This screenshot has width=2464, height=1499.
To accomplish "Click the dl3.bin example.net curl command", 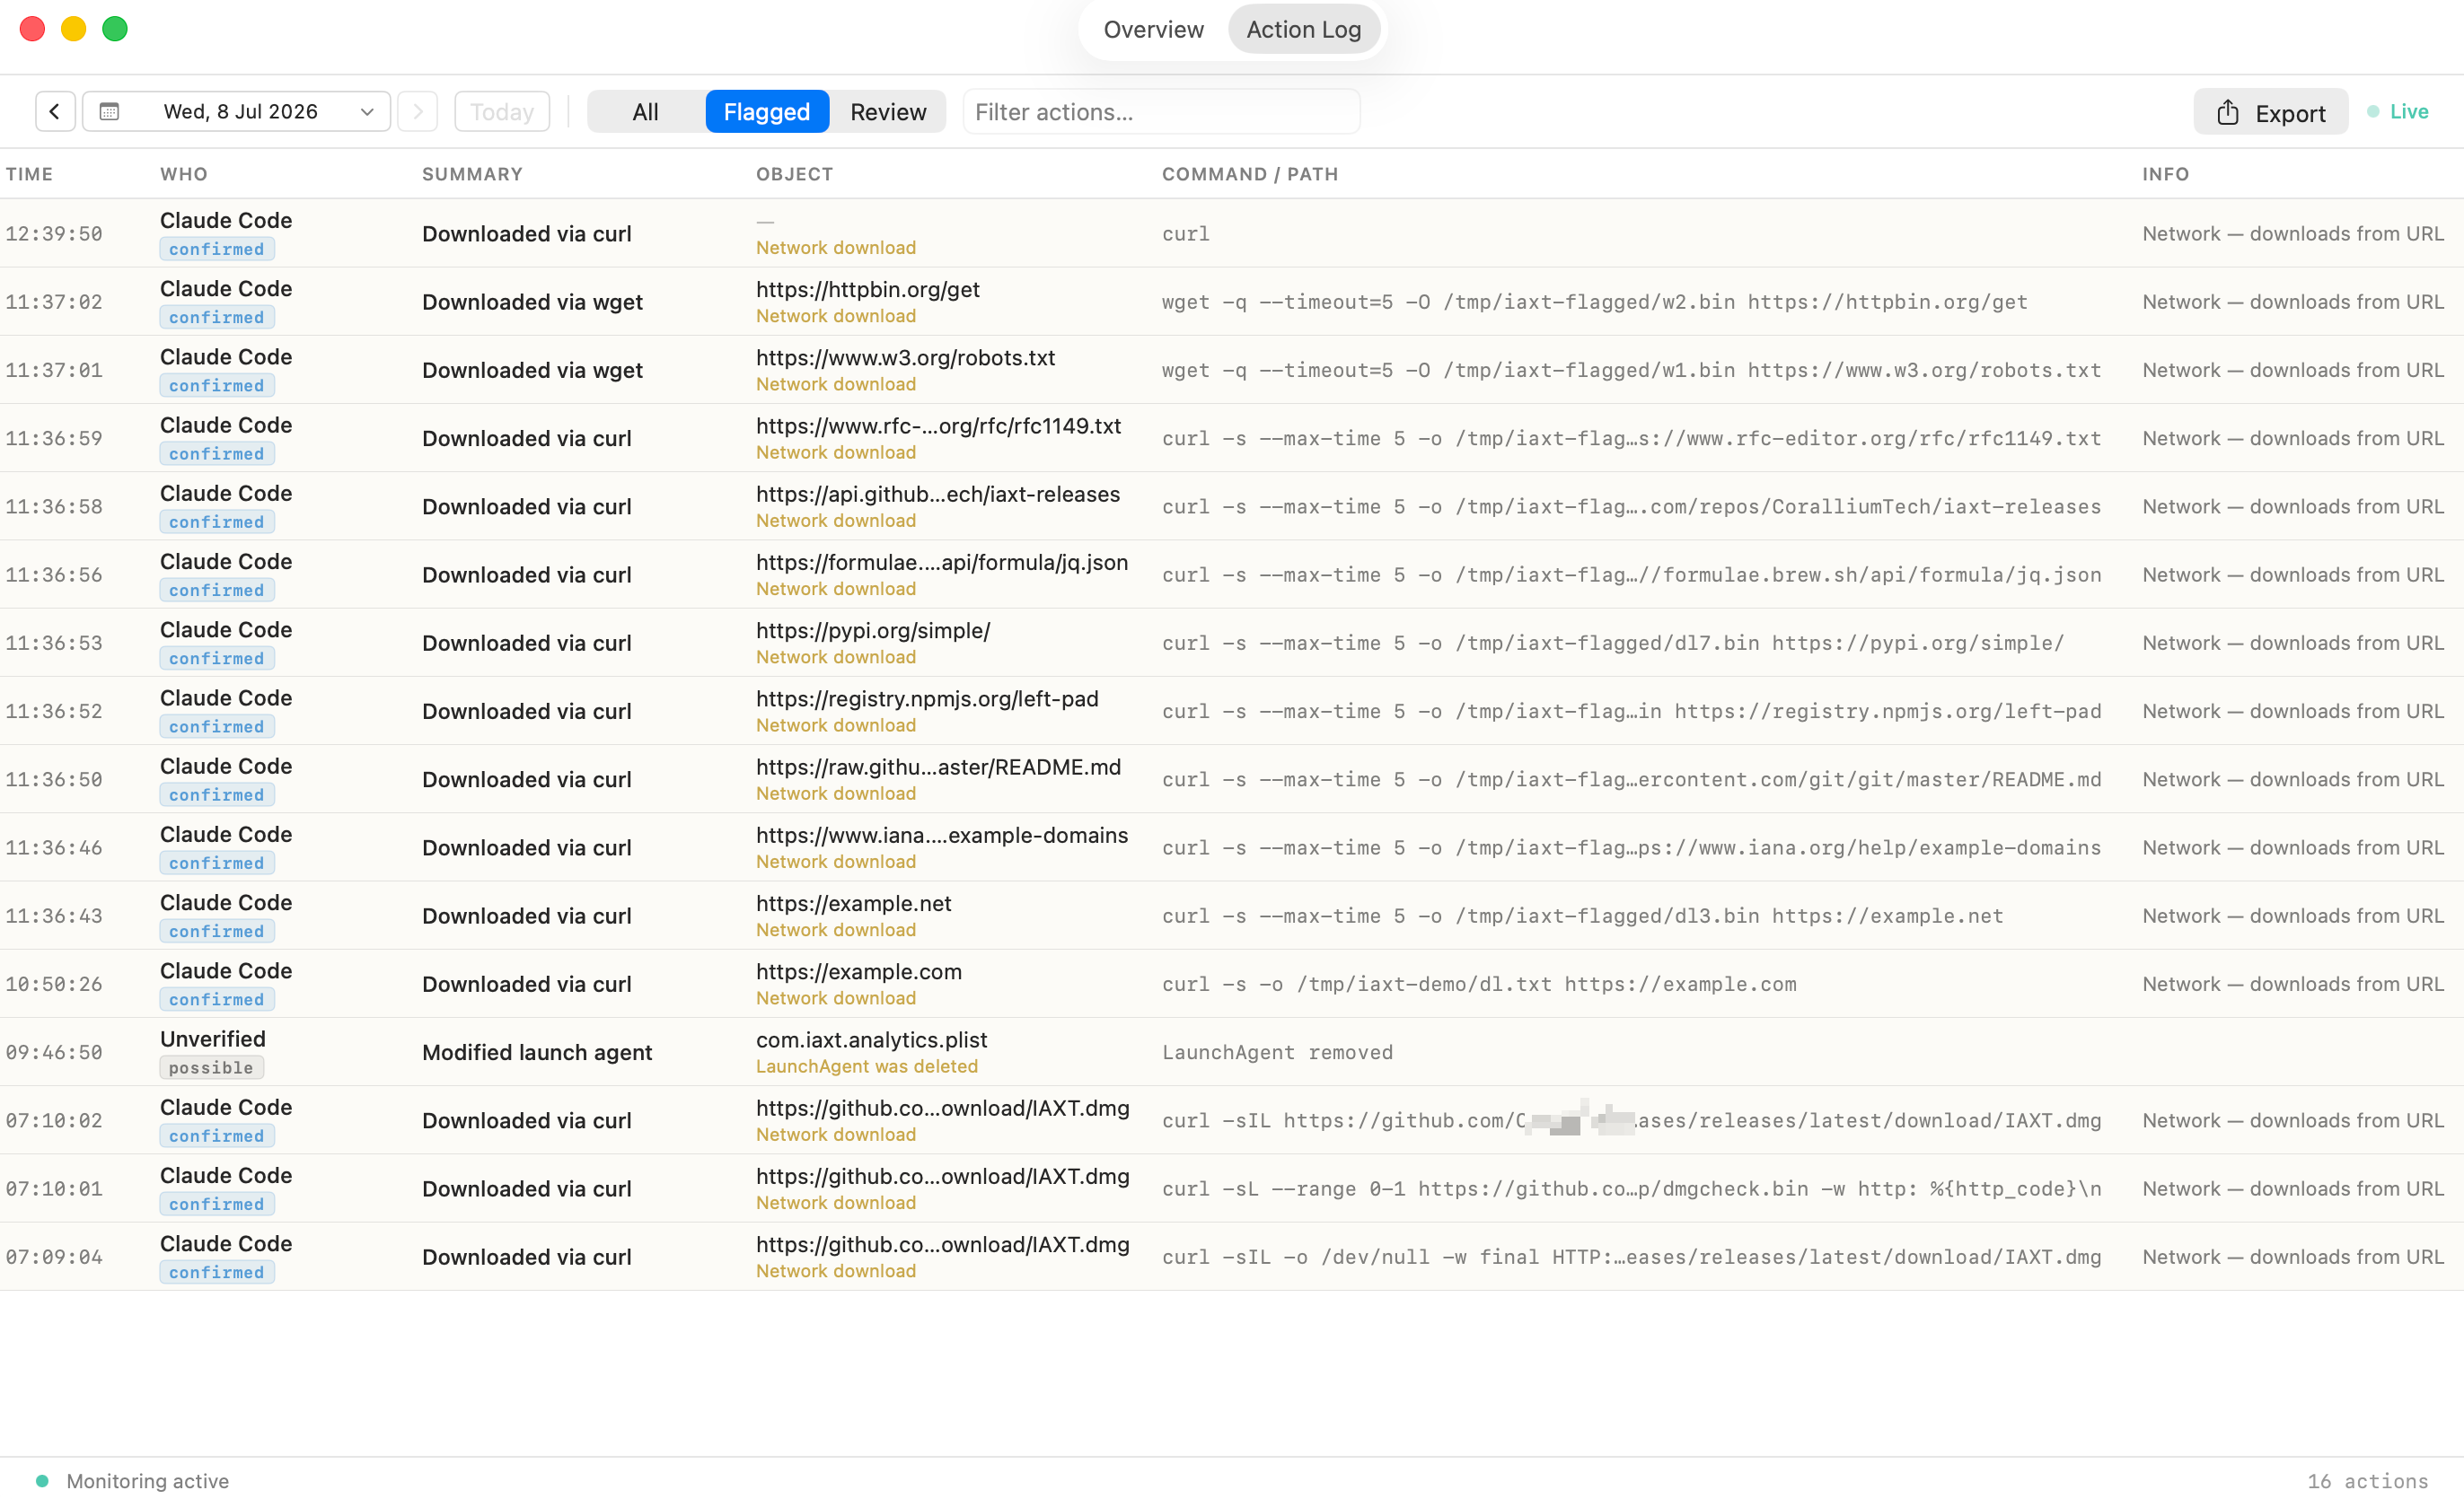I will 1582,916.
